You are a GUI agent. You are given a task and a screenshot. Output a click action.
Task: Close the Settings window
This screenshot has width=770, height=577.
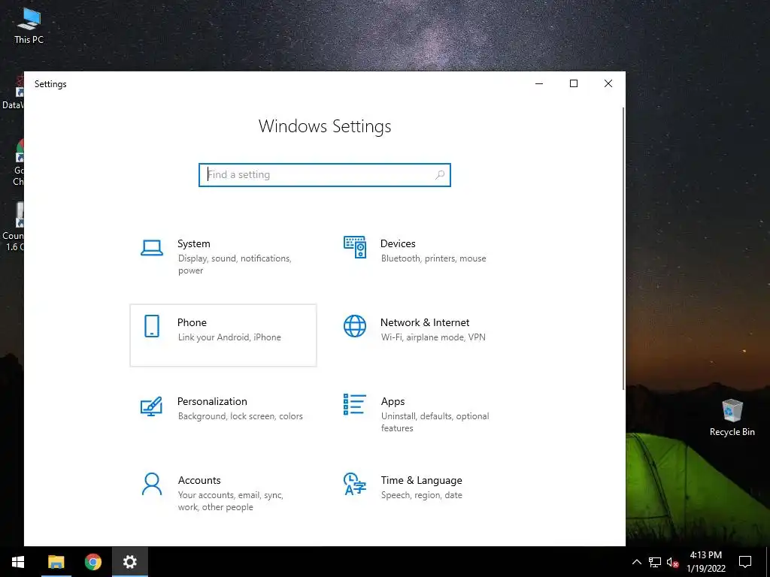[x=608, y=83]
